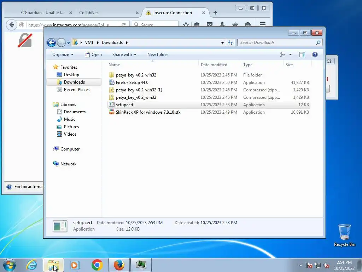
Task: Expand the address bar previous locations dropdown
Action: coord(222,42)
